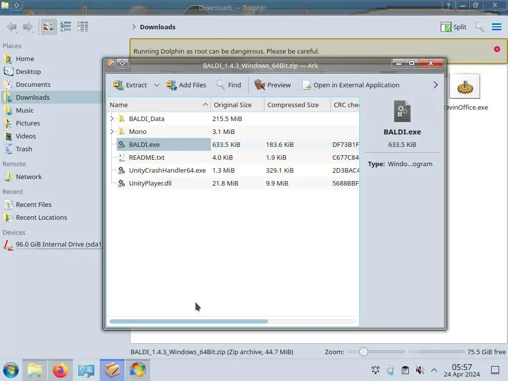Click the Extract button in Ark
This screenshot has height=381, width=508.
point(130,85)
